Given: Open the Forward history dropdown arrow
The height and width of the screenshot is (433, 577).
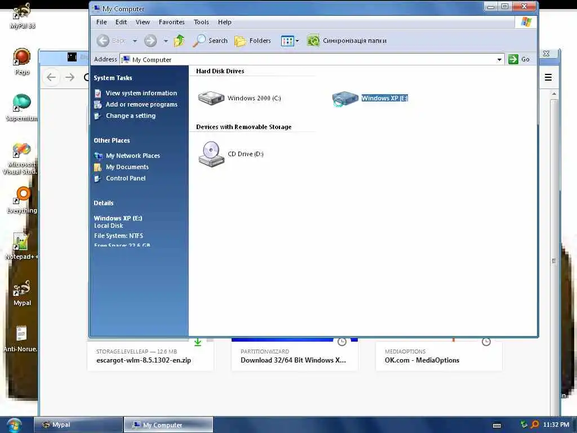Looking at the screenshot, I should click(x=166, y=41).
